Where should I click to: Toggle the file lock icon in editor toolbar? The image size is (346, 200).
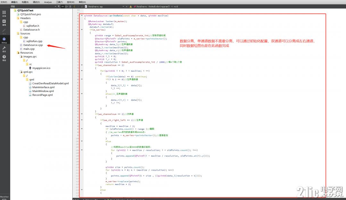tap(82, 7)
